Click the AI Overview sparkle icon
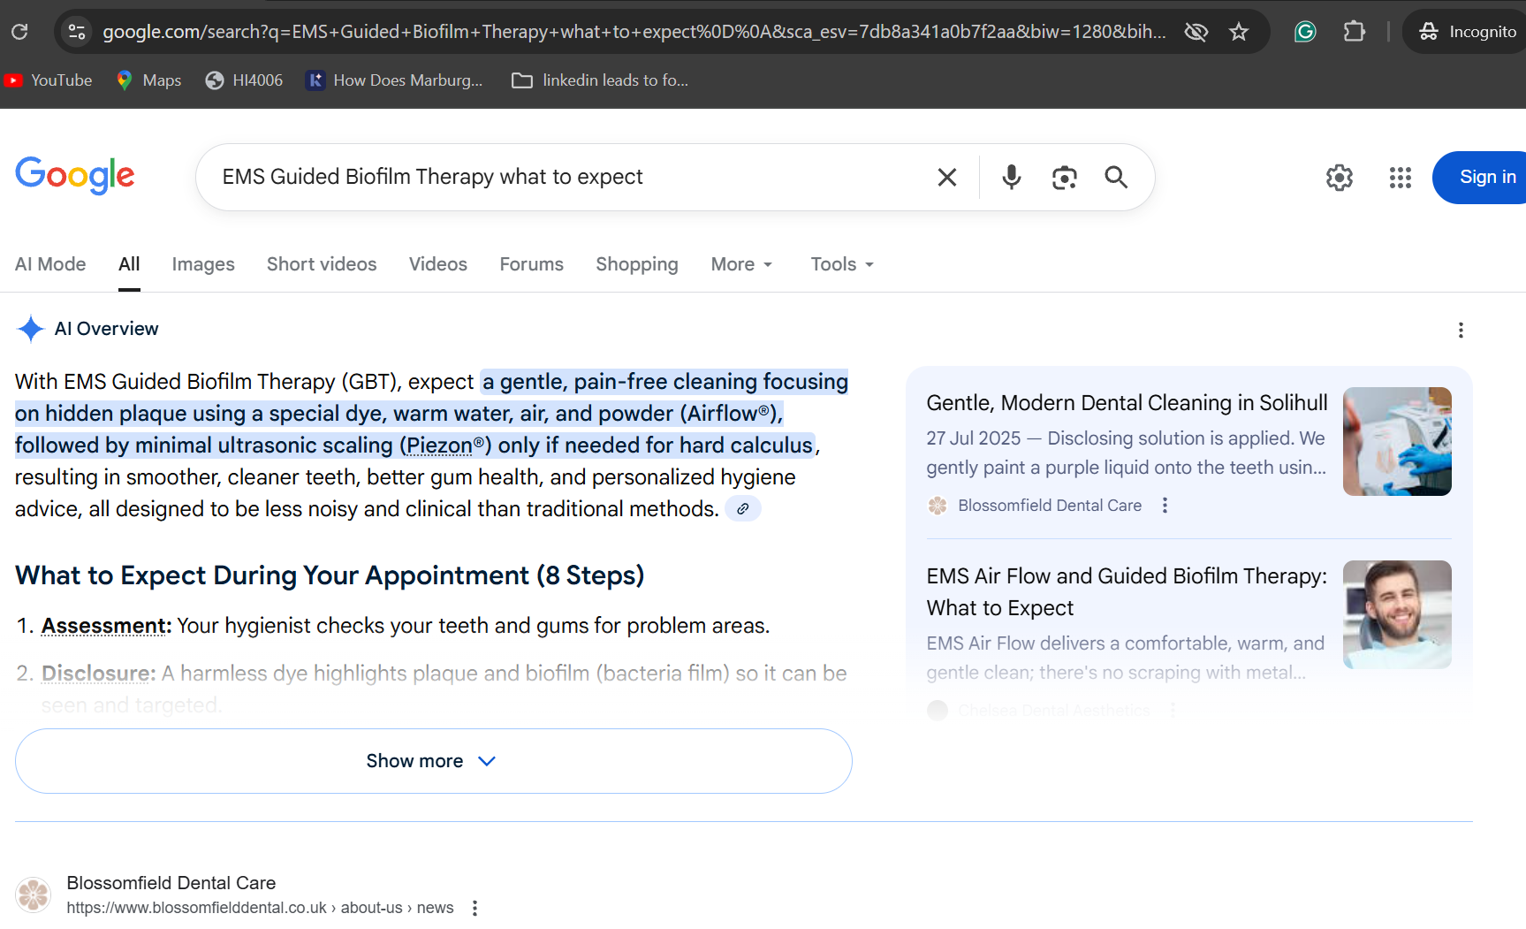Viewport: 1526px width, 929px height. tap(30, 329)
